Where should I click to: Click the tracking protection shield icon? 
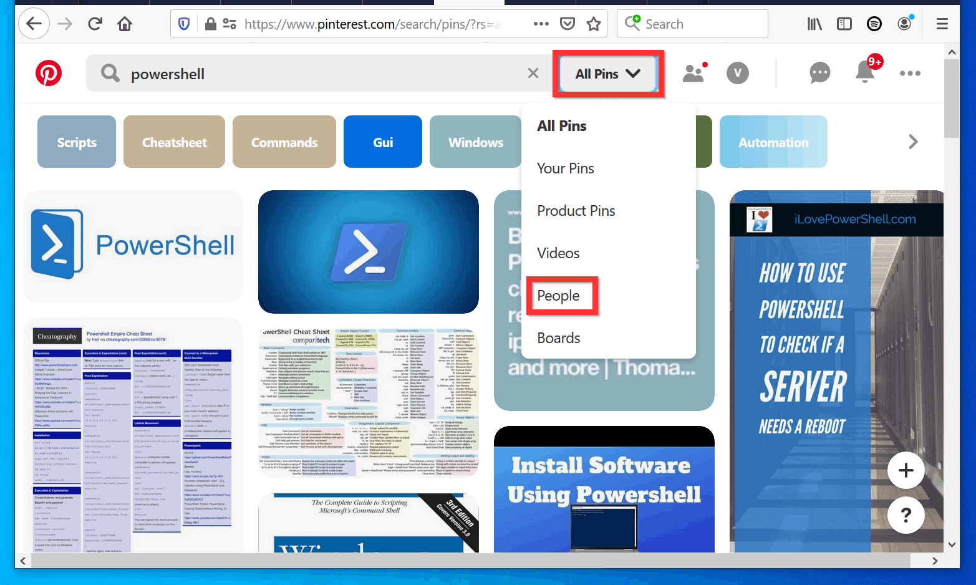[183, 23]
